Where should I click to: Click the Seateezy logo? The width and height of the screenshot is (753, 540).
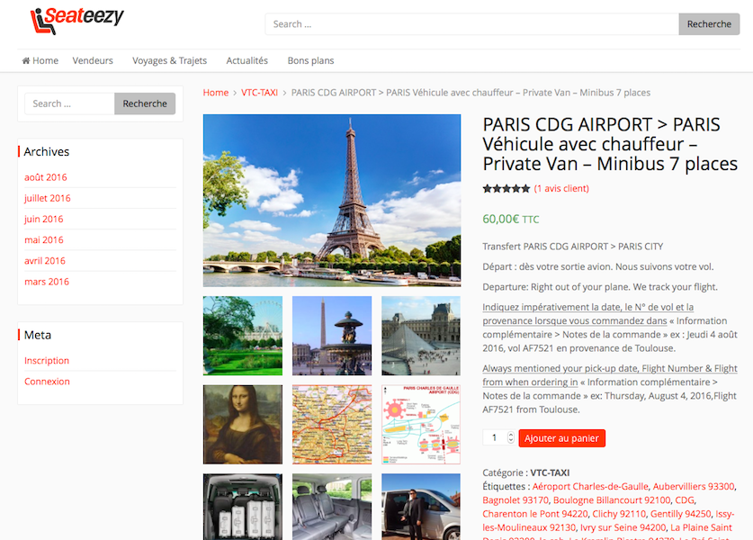click(76, 21)
